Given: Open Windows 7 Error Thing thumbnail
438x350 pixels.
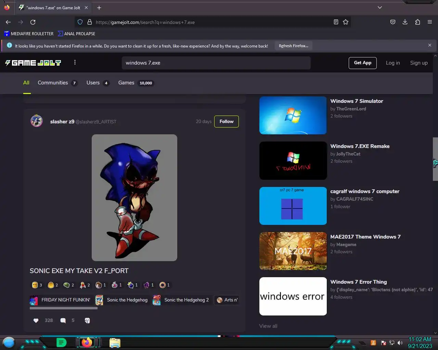Looking at the screenshot, I should 293,296.
